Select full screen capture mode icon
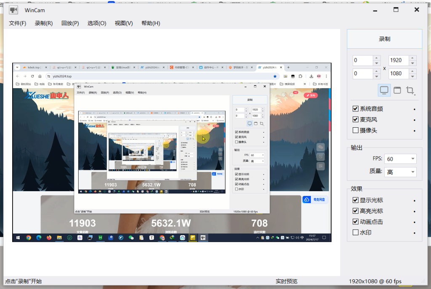 click(x=384, y=90)
